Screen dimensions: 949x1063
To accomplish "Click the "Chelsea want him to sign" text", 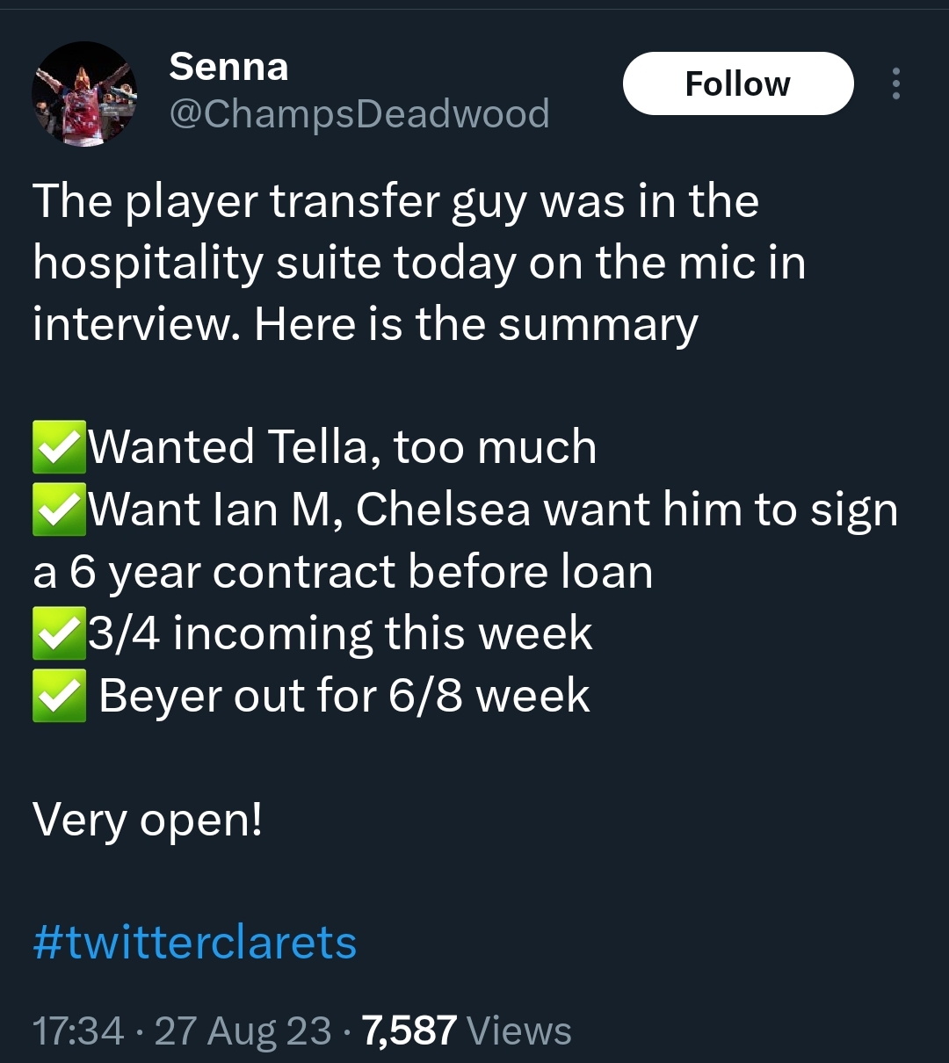I will pyautogui.click(x=626, y=509).
